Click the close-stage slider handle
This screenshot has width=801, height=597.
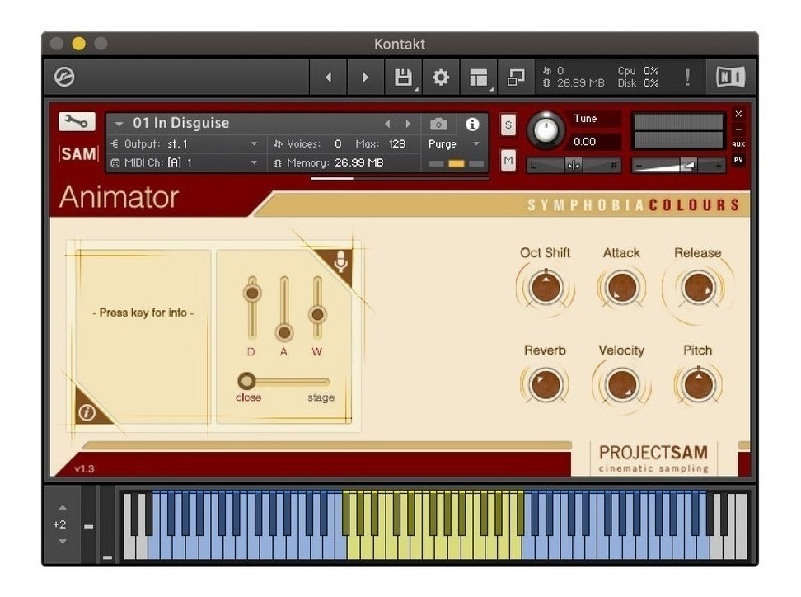[x=246, y=381]
